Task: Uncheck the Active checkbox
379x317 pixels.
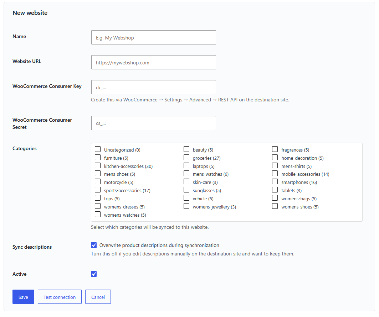Action: pyautogui.click(x=94, y=274)
